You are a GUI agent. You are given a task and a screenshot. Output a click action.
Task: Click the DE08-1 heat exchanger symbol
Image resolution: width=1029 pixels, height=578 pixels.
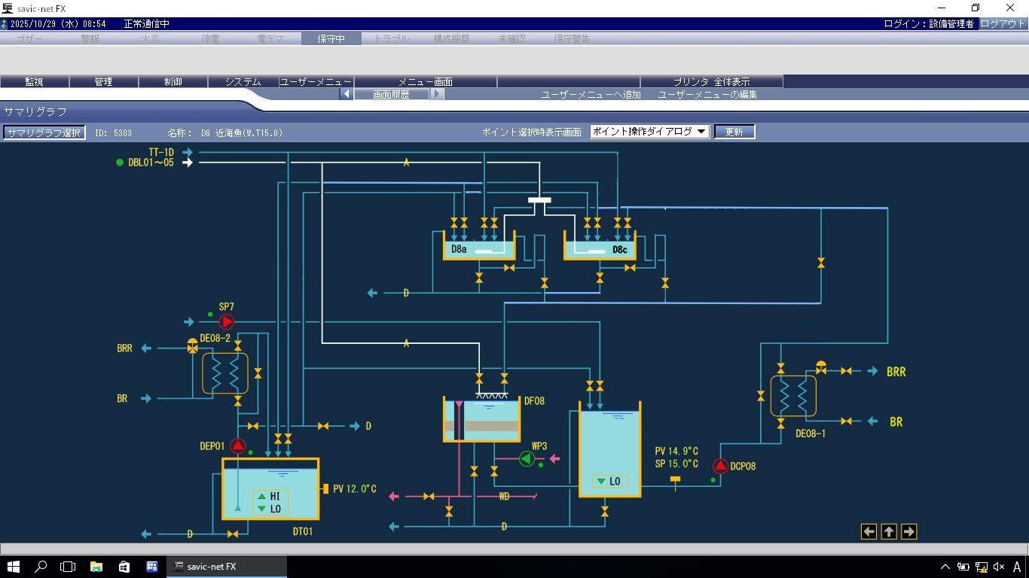point(792,396)
